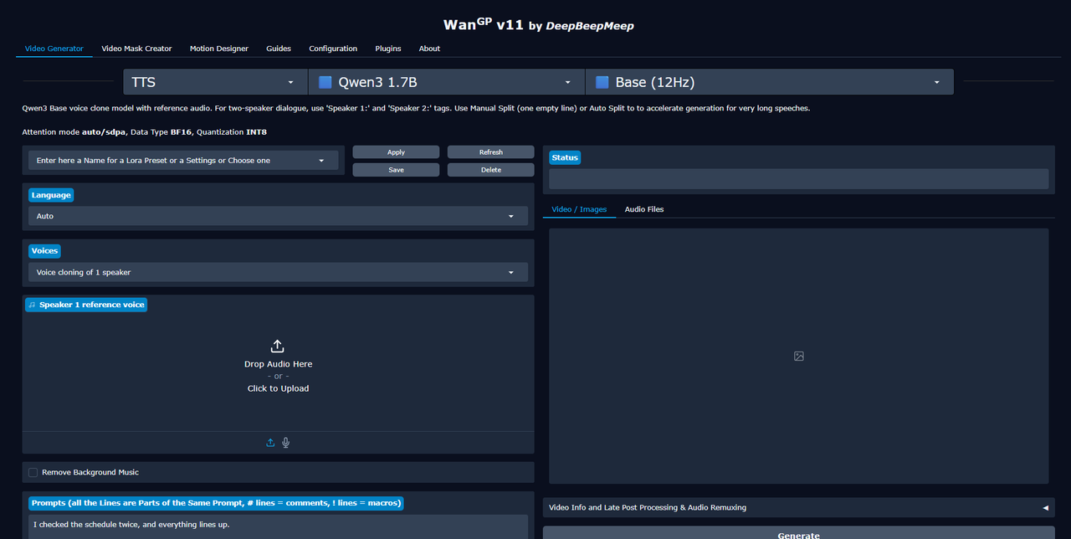Click the Generate button
Image resolution: width=1071 pixels, height=539 pixels.
point(799,533)
